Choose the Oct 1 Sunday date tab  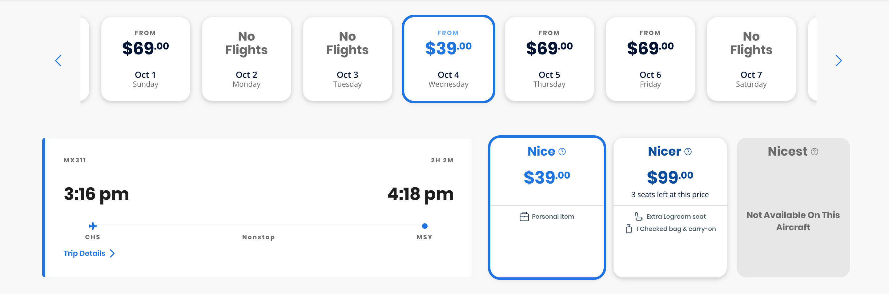tap(145, 59)
